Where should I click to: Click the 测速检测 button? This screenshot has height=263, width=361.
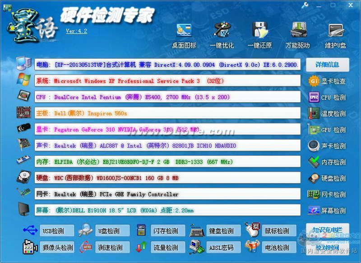click(112, 247)
